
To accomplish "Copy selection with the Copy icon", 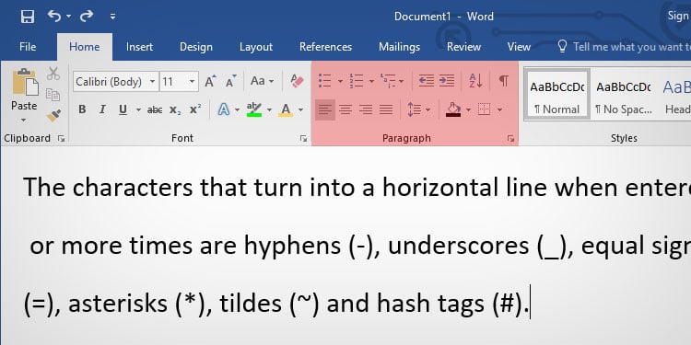I will click(53, 95).
